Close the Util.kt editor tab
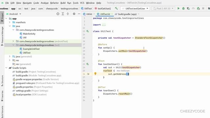210x118 pixels. [x=94, y=14]
